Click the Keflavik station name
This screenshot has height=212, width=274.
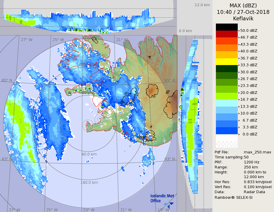(243, 19)
